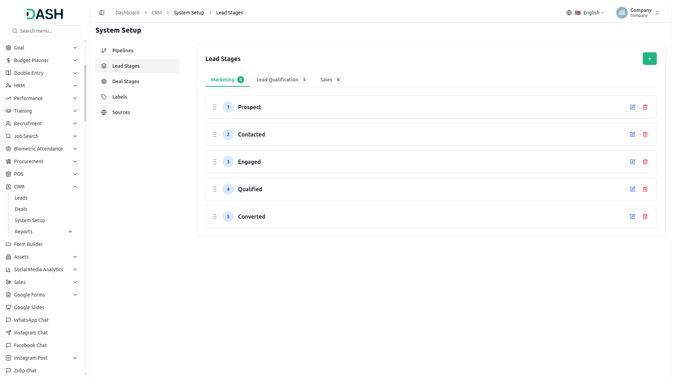Click the Qualified stage drag handle
This screenshot has height=379, width=674.
pos(215,189)
